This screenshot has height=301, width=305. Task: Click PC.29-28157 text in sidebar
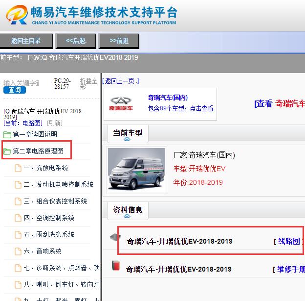pyautogui.click(x=62, y=83)
